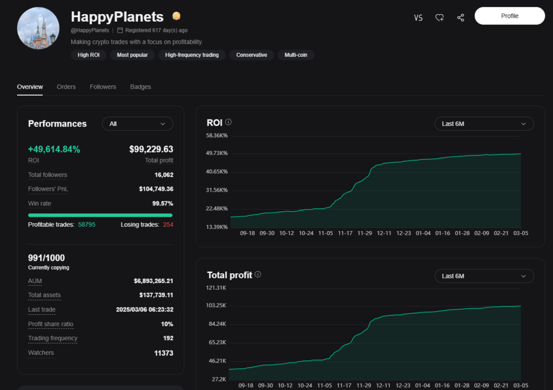Click the calendar icon by Registered text

tap(120, 30)
